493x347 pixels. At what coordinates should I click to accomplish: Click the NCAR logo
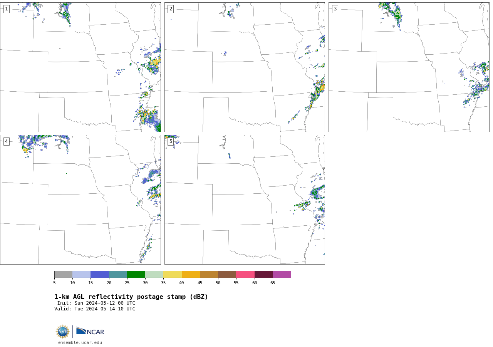[x=90, y=331]
